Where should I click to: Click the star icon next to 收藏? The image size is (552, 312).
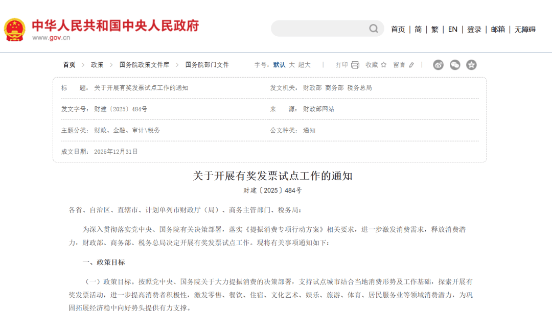coord(383,65)
